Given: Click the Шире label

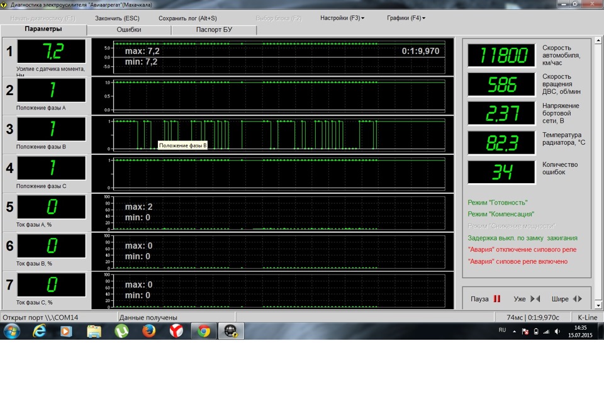Looking at the screenshot, I should pyautogui.click(x=560, y=299).
